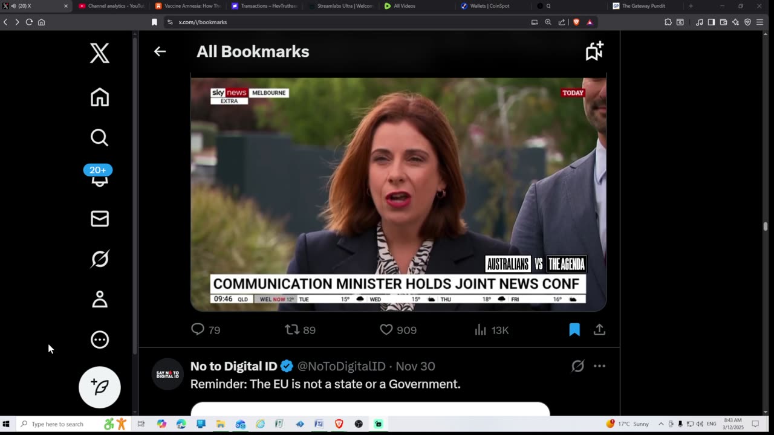Click bookmark icon in address bar
The height and width of the screenshot is (435, 774).
click(x=154, y=22)
